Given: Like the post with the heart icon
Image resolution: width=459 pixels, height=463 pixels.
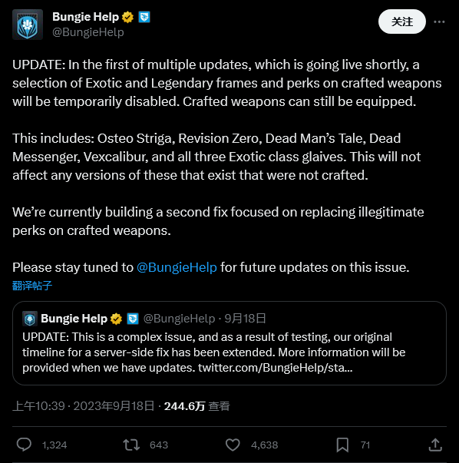Looking at the screenshot, I should pos(233,445).
